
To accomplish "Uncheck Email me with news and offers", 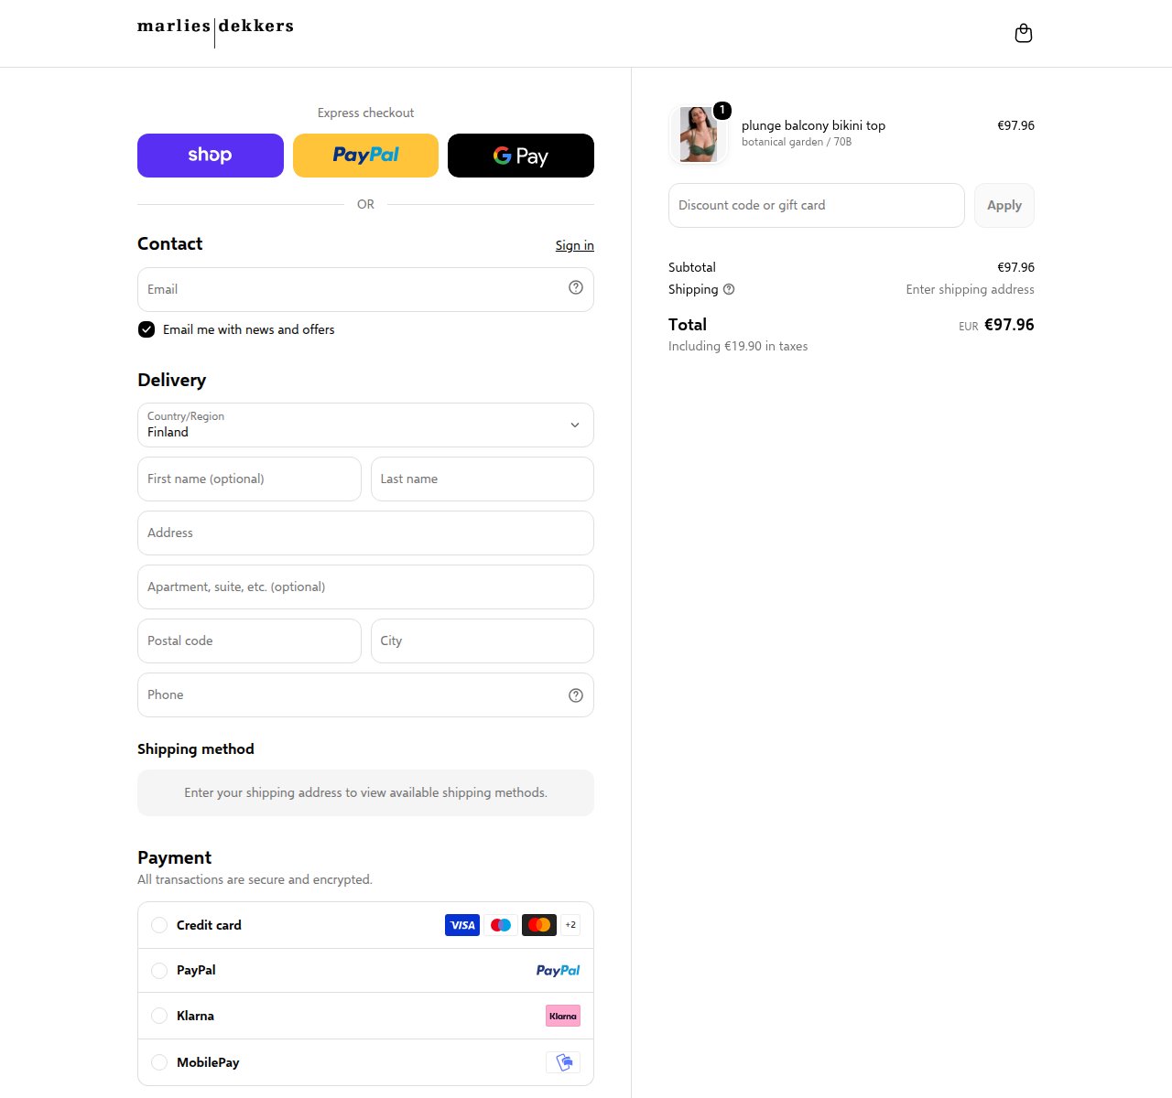I will [146, 329].
